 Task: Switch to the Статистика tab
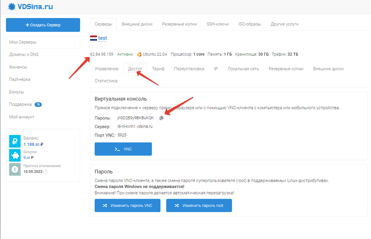click(106, 80)
